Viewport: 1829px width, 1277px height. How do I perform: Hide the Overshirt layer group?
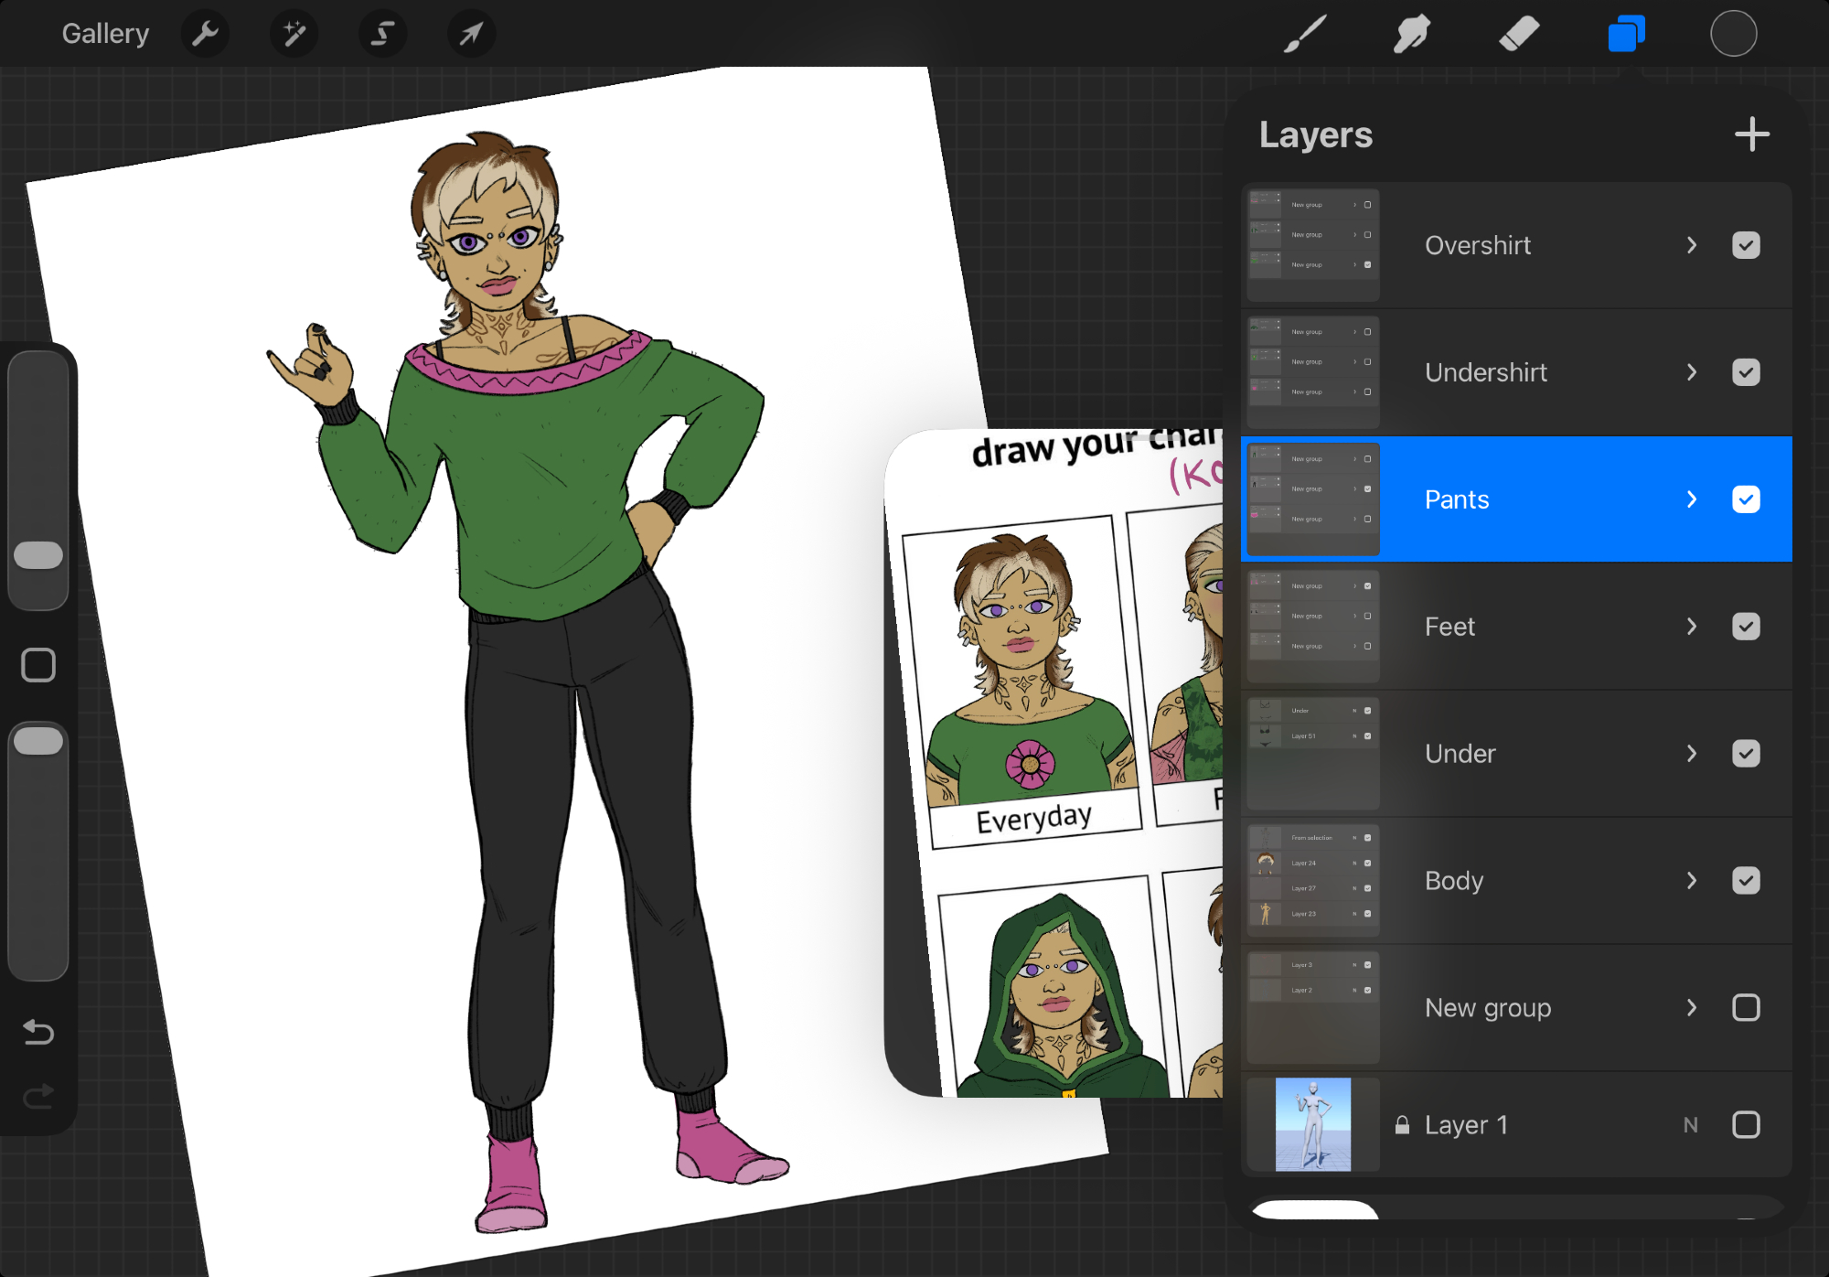tap(1745, 245)
